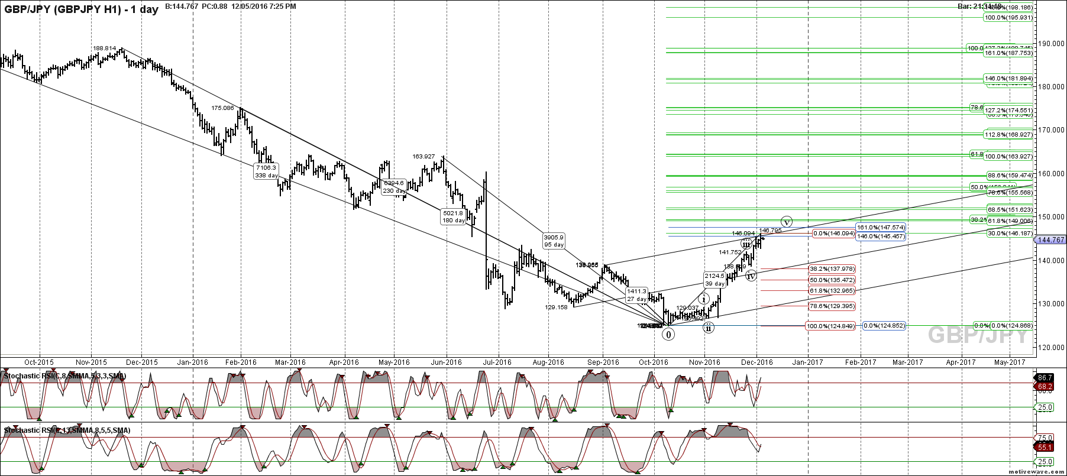Click the 1411.3 27 day measurement box
This screenshot has height=476, width=1067.
(637, 295)
